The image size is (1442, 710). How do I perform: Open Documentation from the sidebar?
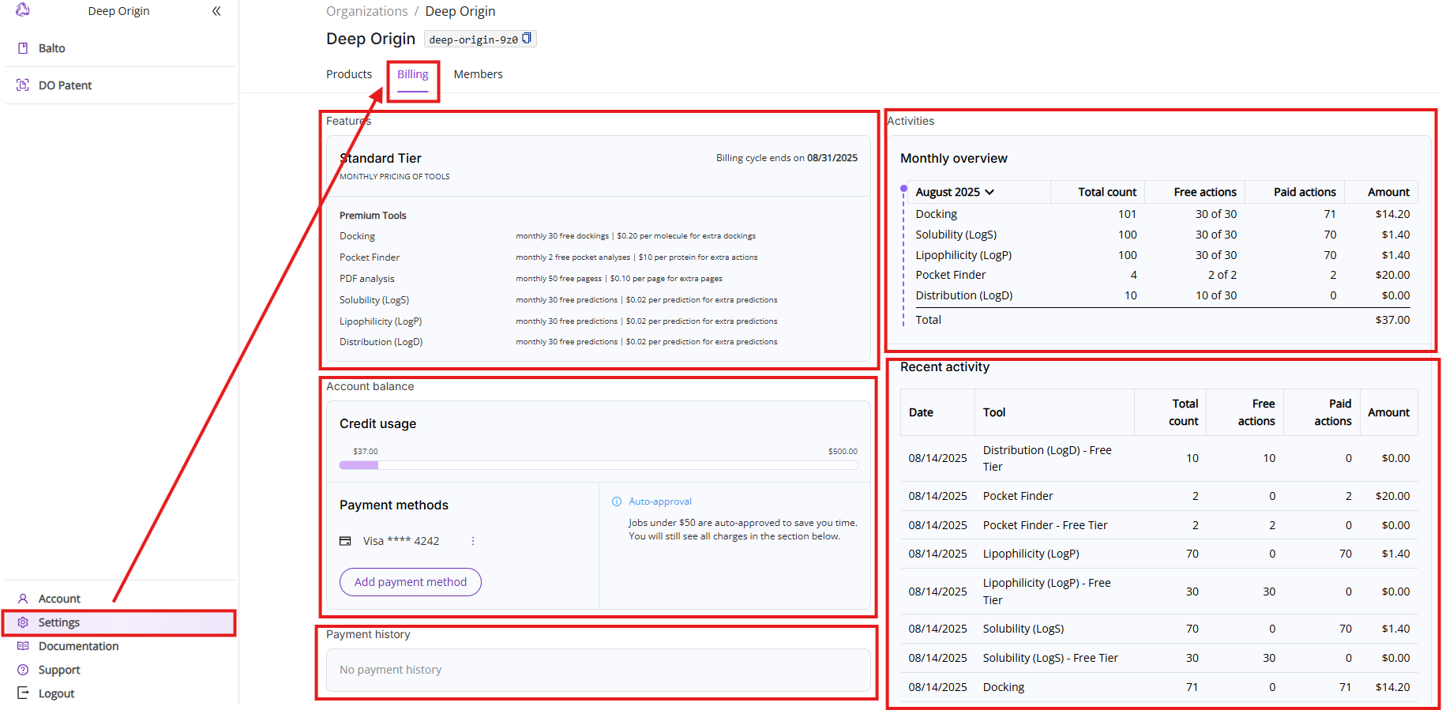pos(78,646)
